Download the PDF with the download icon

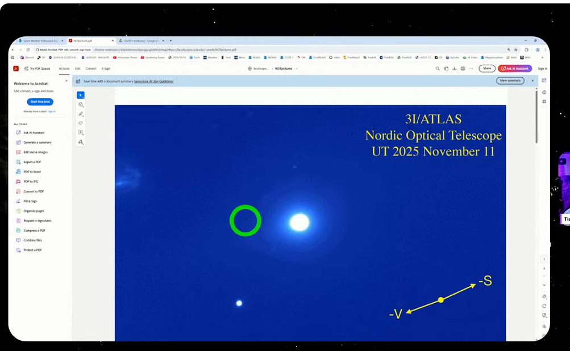coord(455,68)
